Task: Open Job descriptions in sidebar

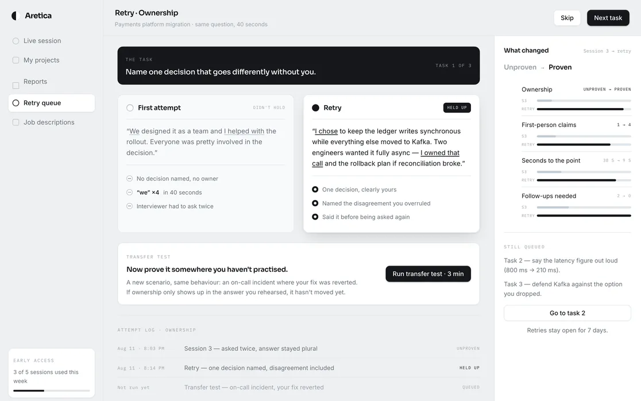Action: pyautogui.click(x=49, y=122)
